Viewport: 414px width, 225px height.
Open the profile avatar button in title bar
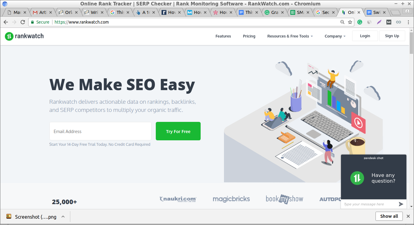pos(407,11)
